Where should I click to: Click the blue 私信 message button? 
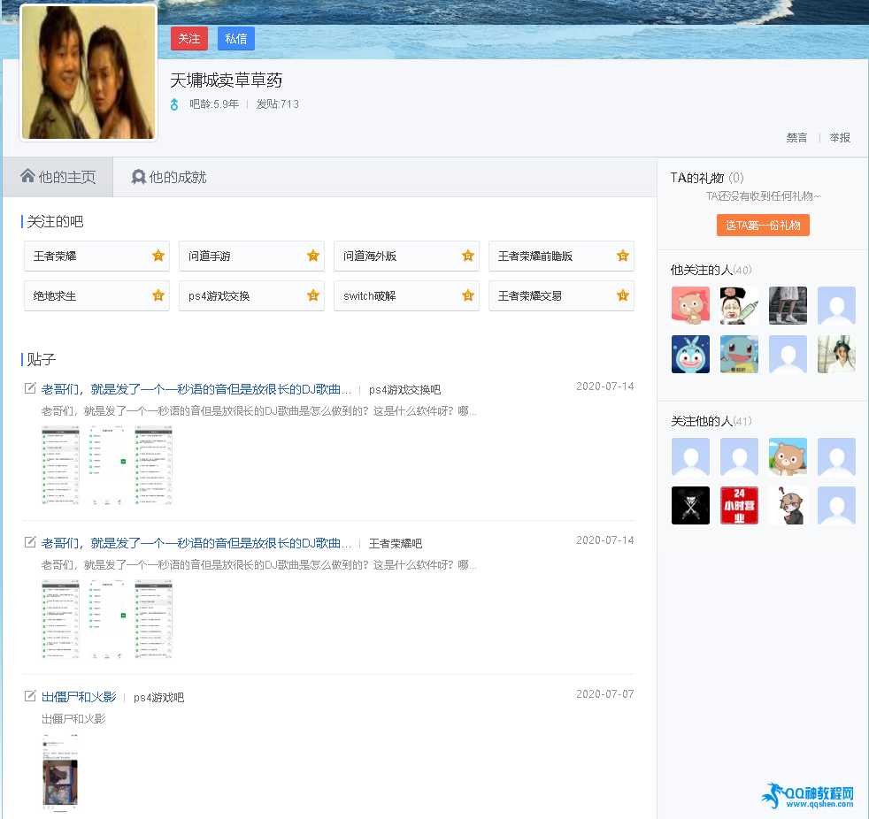click(236, 39)
